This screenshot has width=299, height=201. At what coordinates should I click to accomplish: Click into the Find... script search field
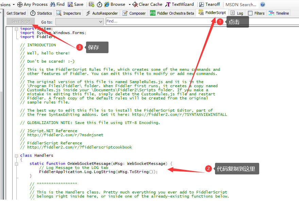coord(202,21)
